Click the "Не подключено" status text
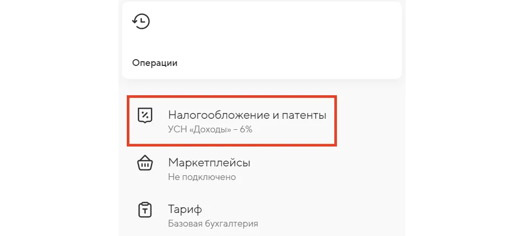The height and width of the screenshot is (236, 524). pyautogui.click(x=202, y=177)
